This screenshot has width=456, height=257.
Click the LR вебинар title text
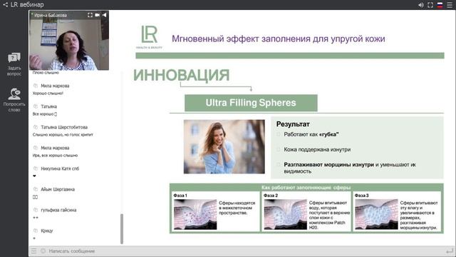click(x=27, y=5)
